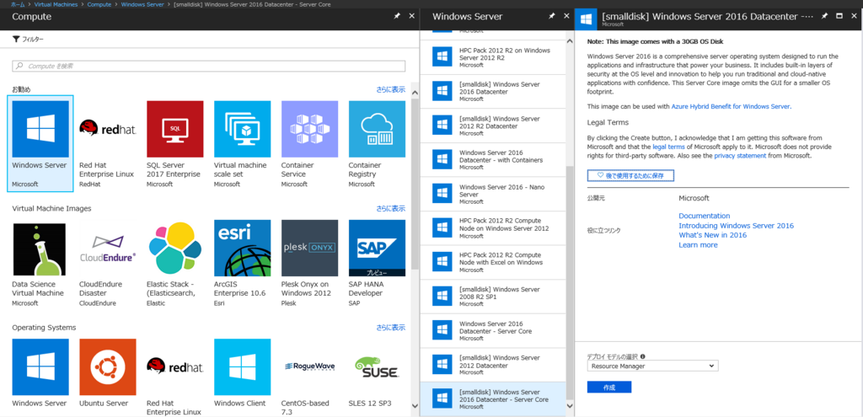Select [smalldisk] Windows Server 2008 R2 SP1 item
The image size is (863, 417).
click(x=493, y=297)
